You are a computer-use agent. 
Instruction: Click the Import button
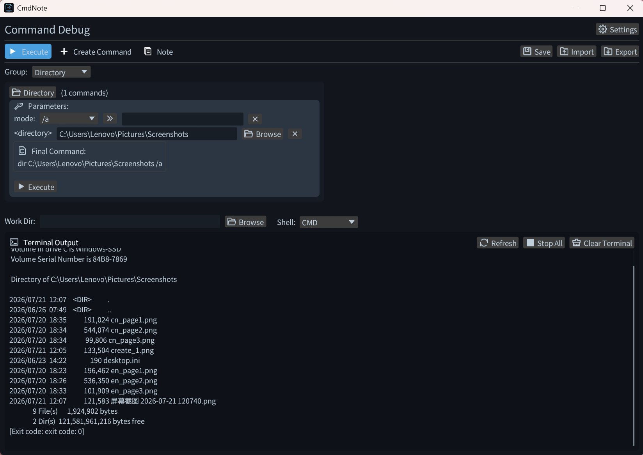(577, 51)
